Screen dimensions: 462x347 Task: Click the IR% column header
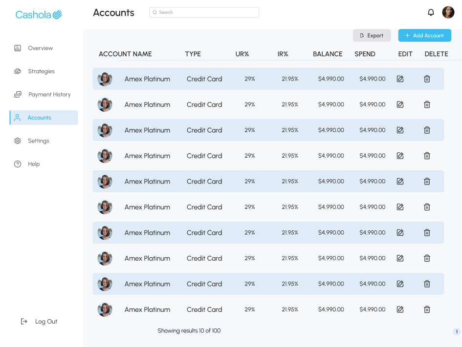[283, 54]
